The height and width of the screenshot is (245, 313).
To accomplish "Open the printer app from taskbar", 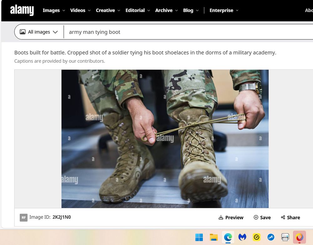I will (x=285, y=237).
